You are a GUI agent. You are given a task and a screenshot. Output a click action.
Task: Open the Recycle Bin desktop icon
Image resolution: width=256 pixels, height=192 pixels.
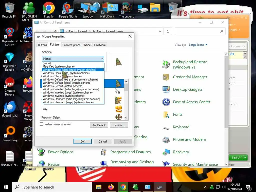[x=10, y=10]
